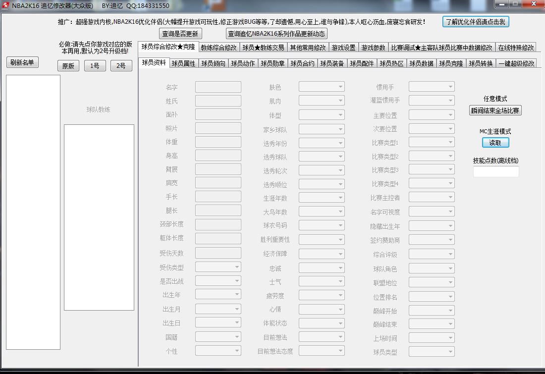Open the 球员类型 dropdown

point(432,352)
